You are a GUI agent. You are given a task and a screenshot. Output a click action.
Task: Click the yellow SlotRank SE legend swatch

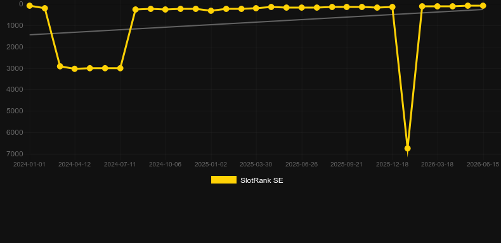click(224, 180)
